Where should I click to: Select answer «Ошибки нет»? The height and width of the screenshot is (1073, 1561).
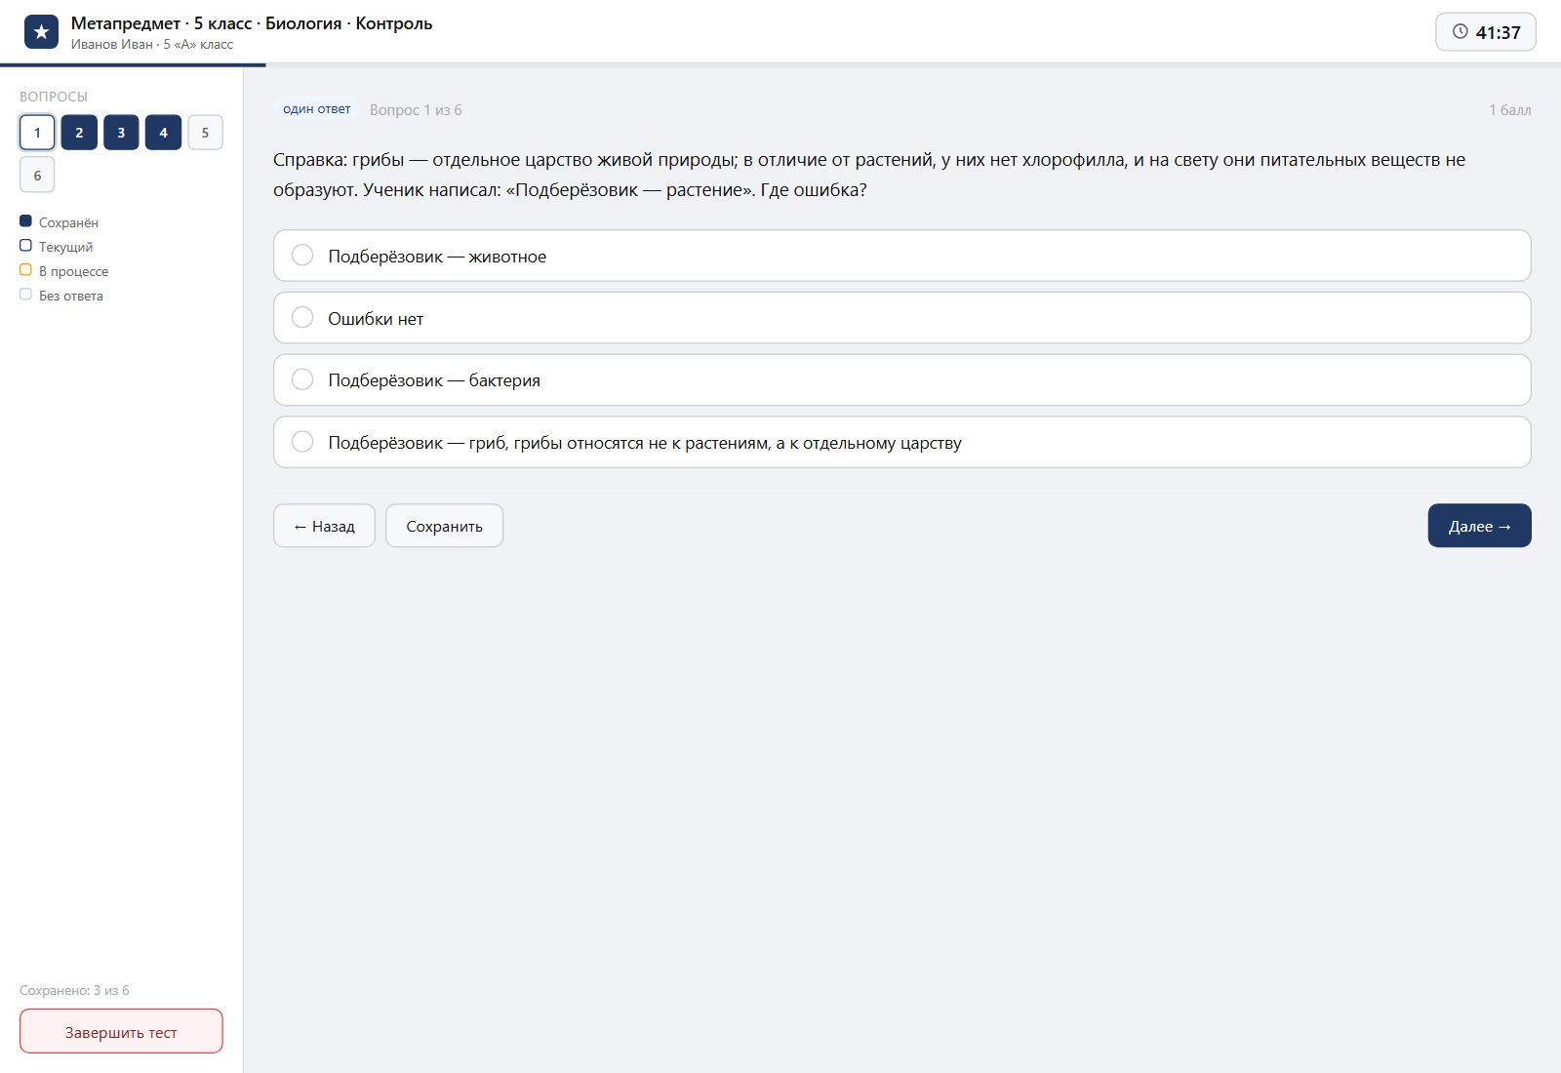(x=901, y=318)
